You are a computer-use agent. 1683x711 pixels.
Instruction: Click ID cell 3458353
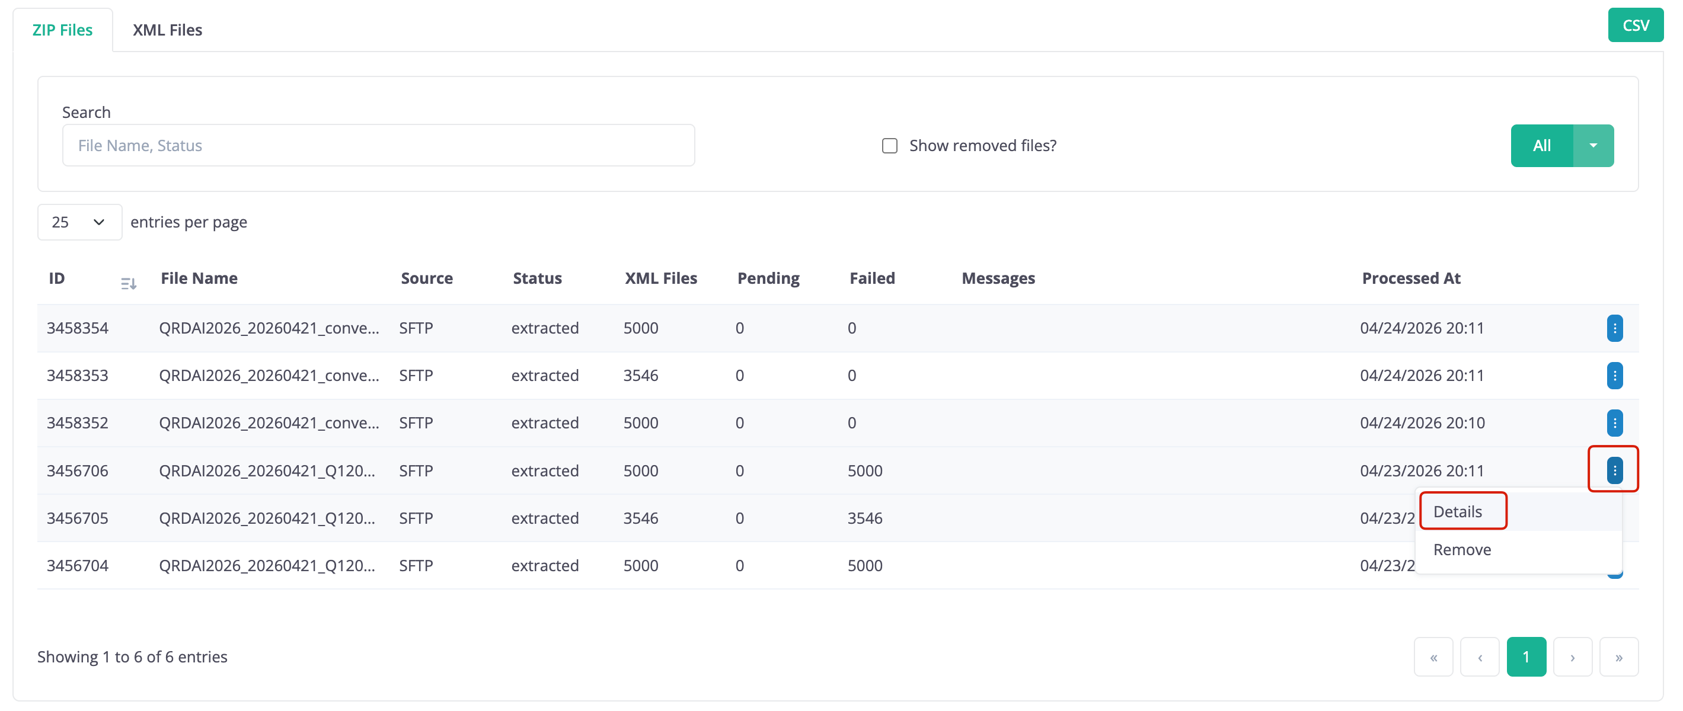(x=77, y=376)
